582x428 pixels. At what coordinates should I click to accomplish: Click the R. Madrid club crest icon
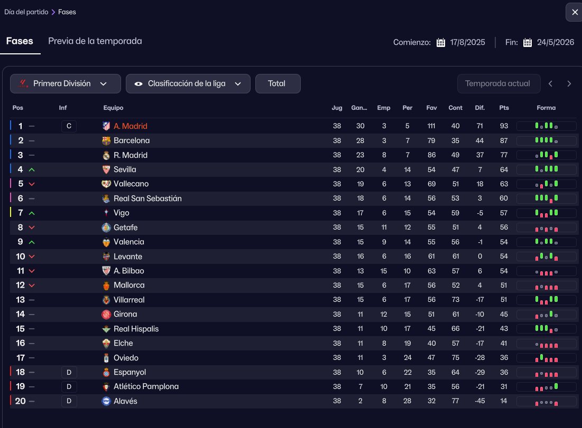(106, 155)
